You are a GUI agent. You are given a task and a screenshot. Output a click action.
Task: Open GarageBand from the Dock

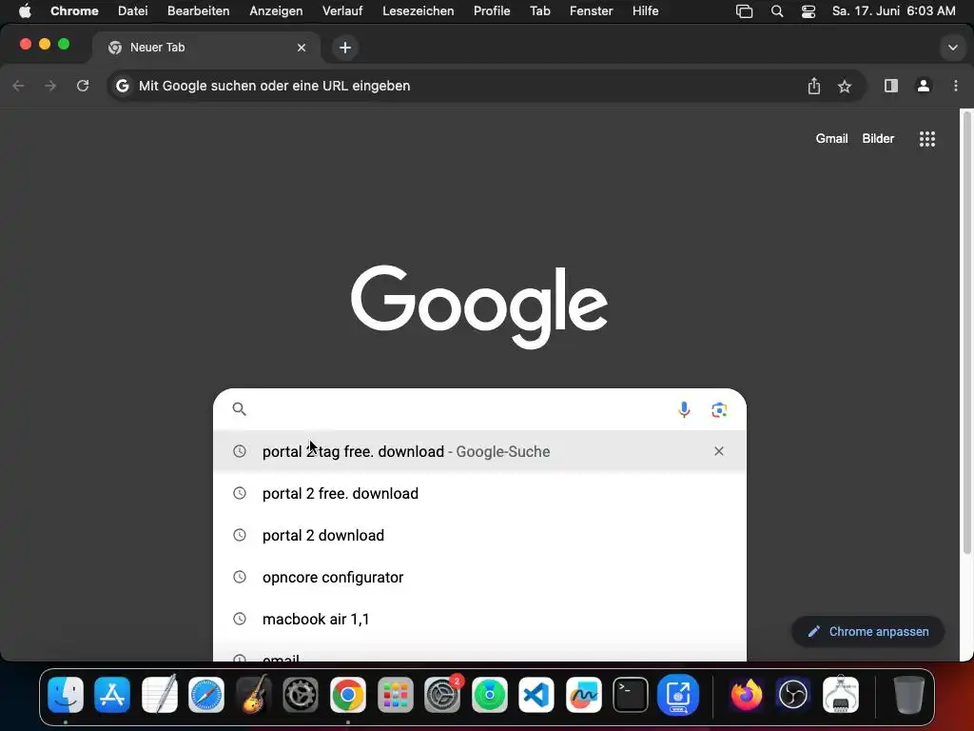pos(253,694)
